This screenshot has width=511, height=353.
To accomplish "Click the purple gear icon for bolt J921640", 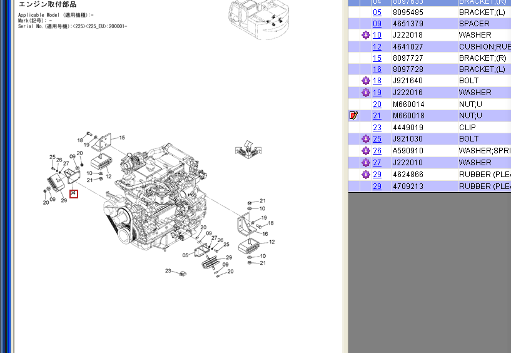I will tap(366, 81).
